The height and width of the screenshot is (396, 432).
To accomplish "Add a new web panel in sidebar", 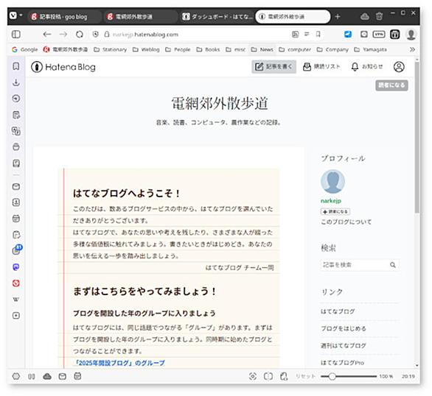I will point(16,316).
